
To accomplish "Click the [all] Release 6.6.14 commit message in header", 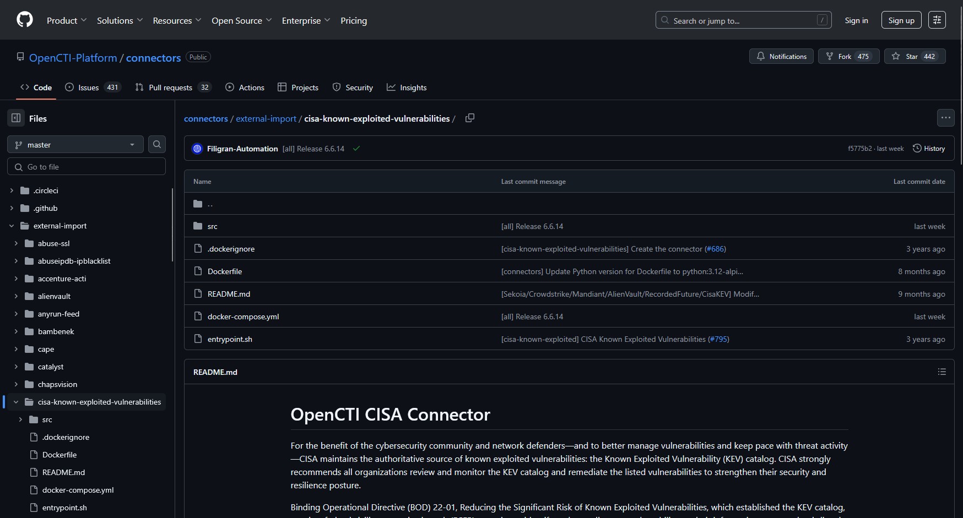I will 313,149.
